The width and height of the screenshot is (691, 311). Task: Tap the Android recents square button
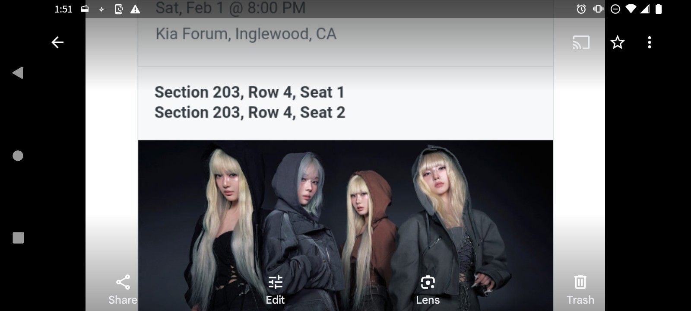(18, 238)
